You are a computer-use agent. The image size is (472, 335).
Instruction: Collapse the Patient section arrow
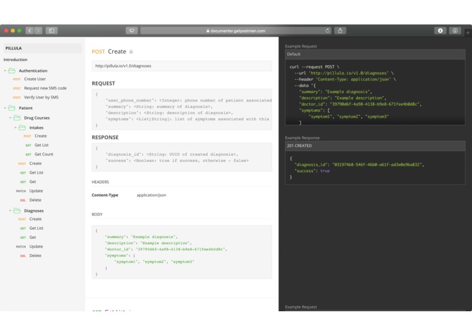[x=5, y=108]
